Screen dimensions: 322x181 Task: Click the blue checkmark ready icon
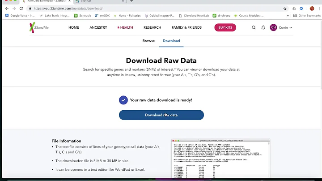(123, 100)
